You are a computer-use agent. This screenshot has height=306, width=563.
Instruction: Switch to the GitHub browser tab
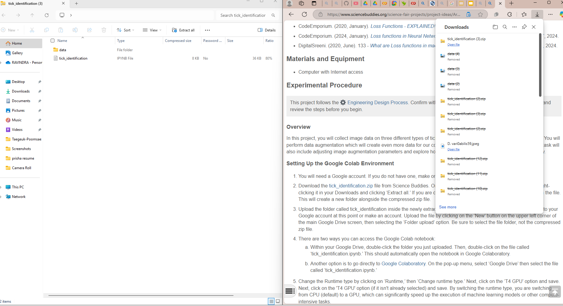click(x=346, y=3)
